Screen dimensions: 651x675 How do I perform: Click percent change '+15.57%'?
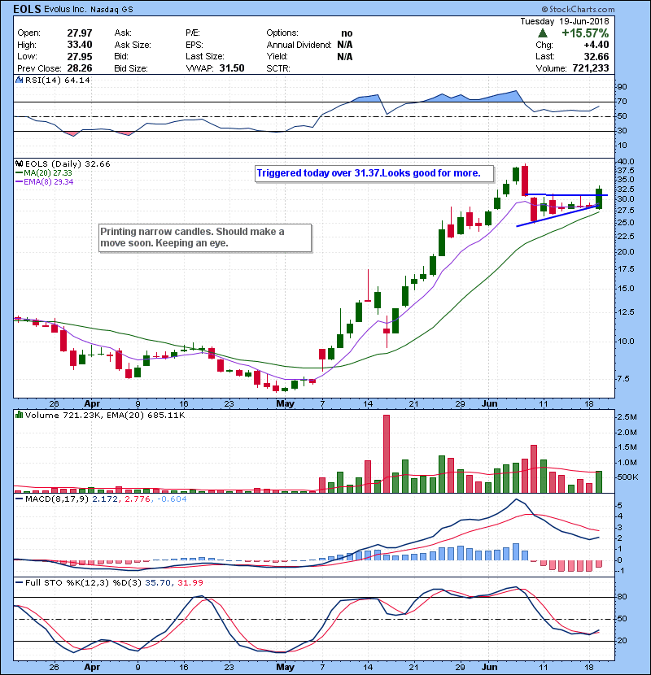point(585,33)
